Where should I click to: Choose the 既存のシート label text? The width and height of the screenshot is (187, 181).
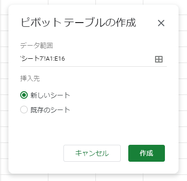coord(50,110)
